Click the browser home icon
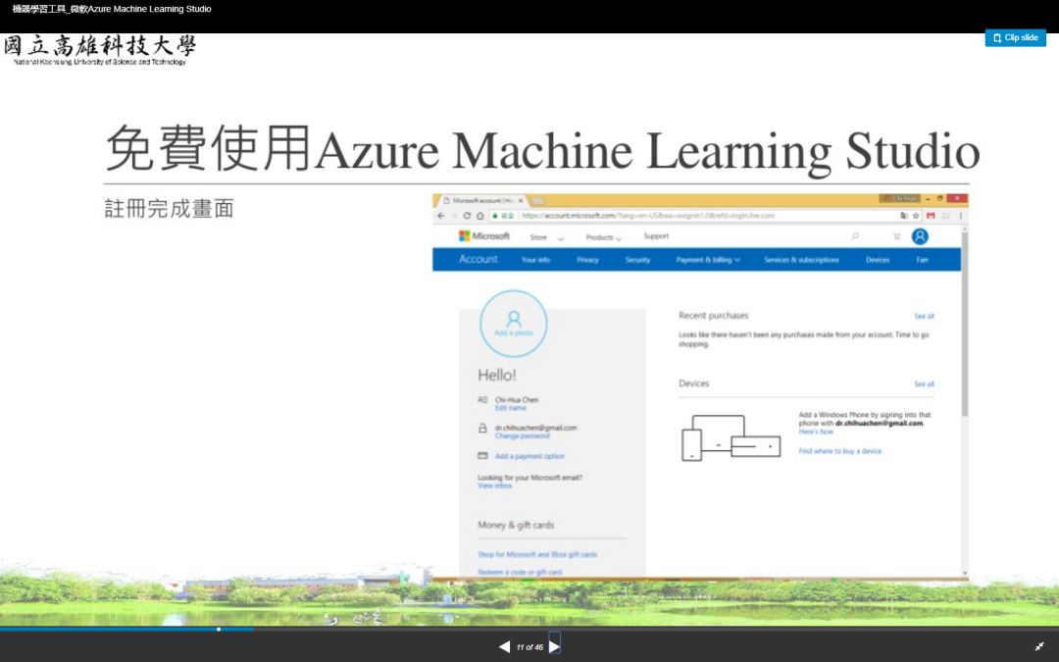1059x662 pixels. 480,216
